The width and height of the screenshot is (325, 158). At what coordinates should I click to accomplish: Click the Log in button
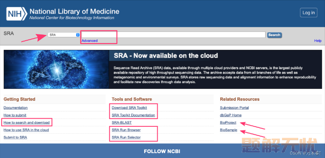[x=309, y=13]
